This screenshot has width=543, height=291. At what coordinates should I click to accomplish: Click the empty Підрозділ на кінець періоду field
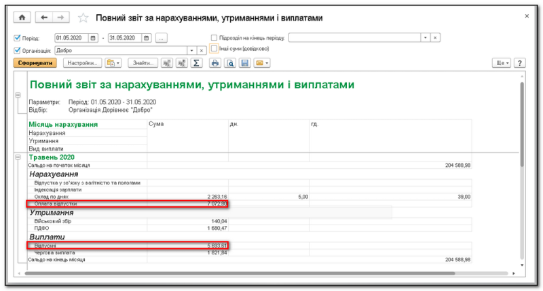tap(354, 38)
